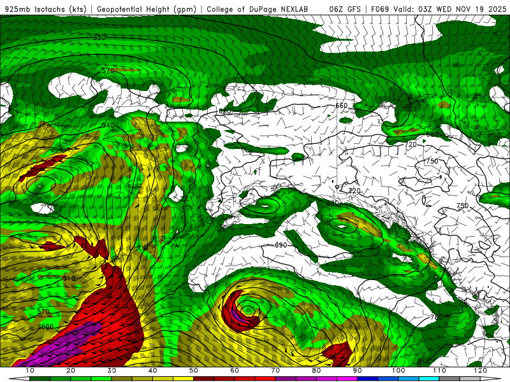Click the '120' tick label on color scale
This screenshot has width=510, height=382.
pos(481,371)
